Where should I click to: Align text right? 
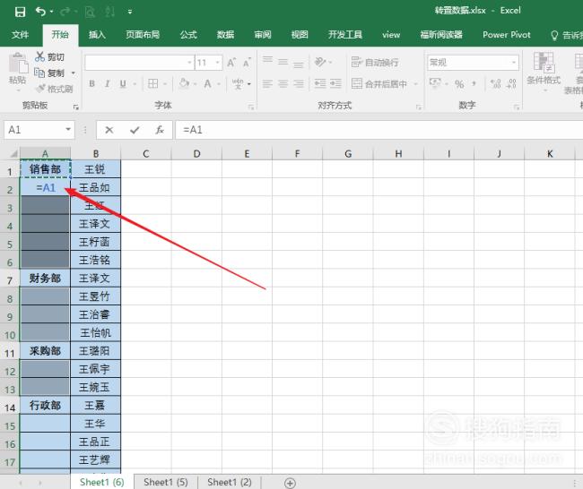click(x=298, y=84)
